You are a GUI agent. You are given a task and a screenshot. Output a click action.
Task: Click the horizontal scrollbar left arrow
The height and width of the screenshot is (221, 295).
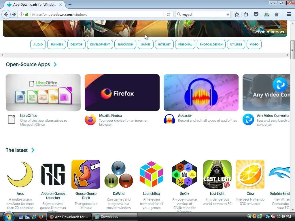point(2,55)
